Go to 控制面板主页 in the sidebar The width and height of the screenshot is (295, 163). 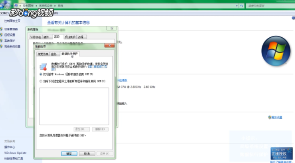12,21
